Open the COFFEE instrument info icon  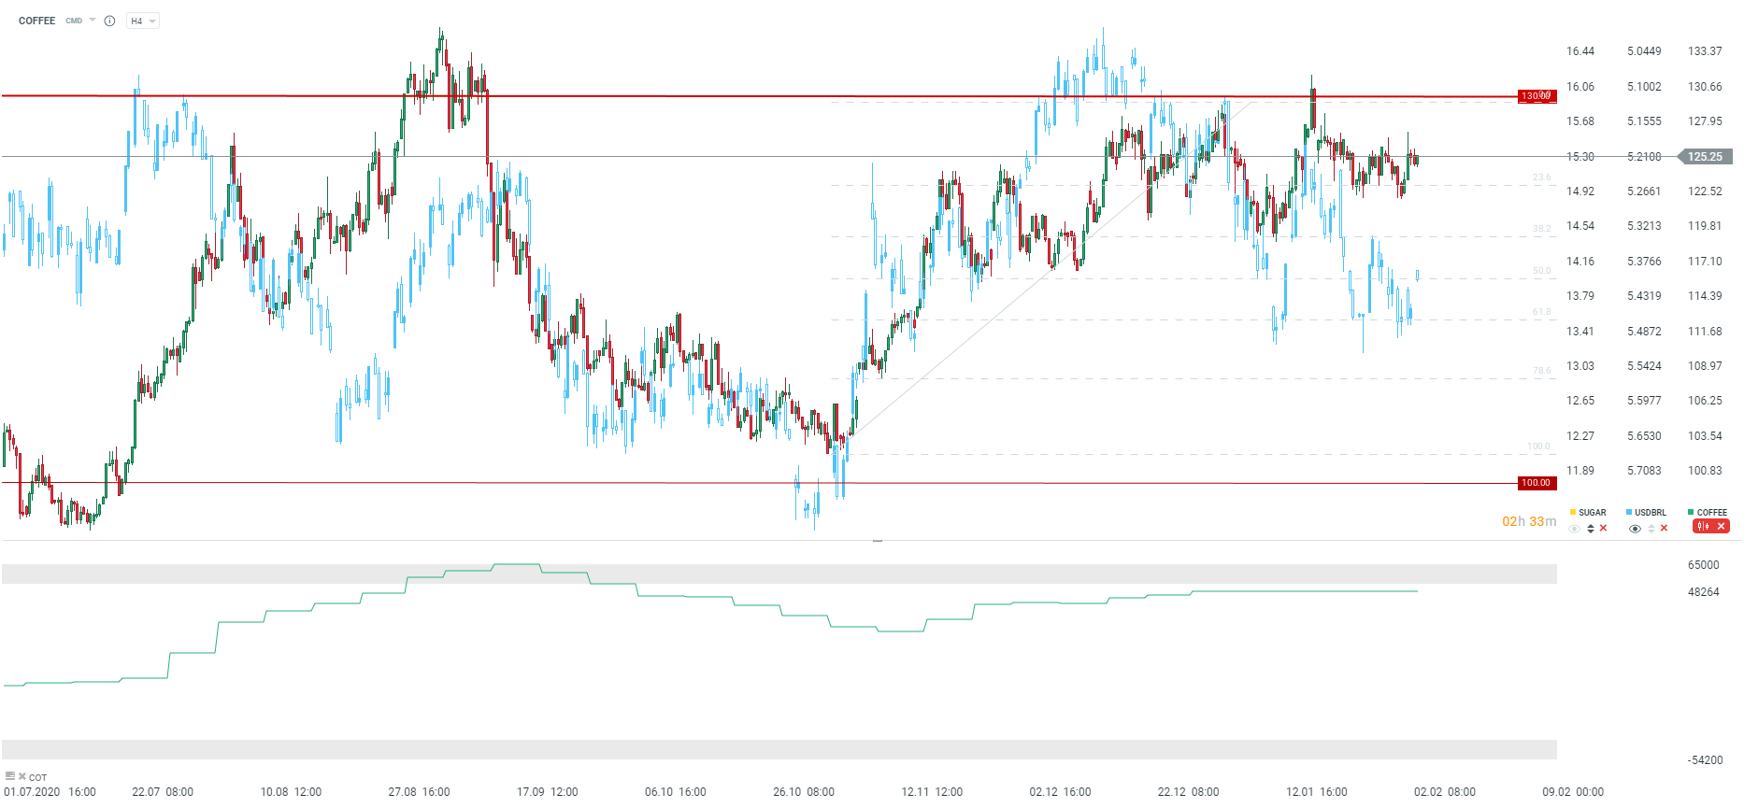(x=109, y=21)
